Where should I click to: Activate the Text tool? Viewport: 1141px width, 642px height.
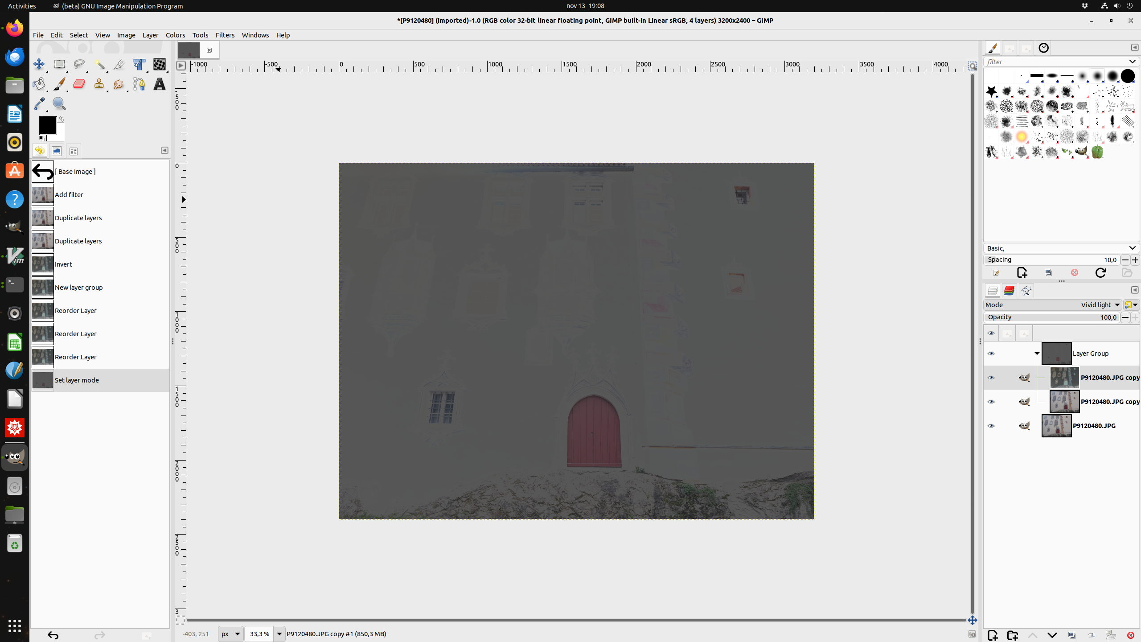point(159,84)
